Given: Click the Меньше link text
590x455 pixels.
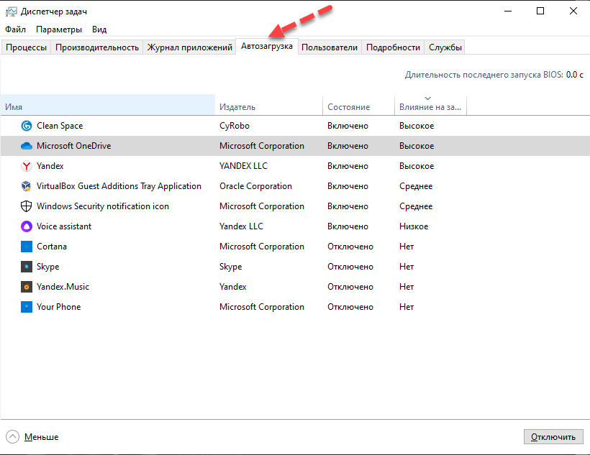Looking at the screenshot, I should pyautogui.click(x=42, y=437).
